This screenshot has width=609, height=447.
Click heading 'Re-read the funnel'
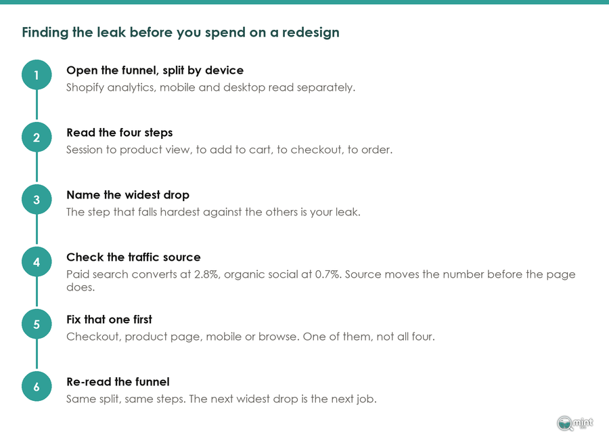click(118, 382)
